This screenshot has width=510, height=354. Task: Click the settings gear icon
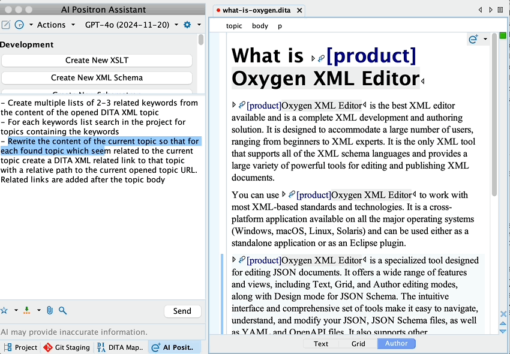(187, 25)
